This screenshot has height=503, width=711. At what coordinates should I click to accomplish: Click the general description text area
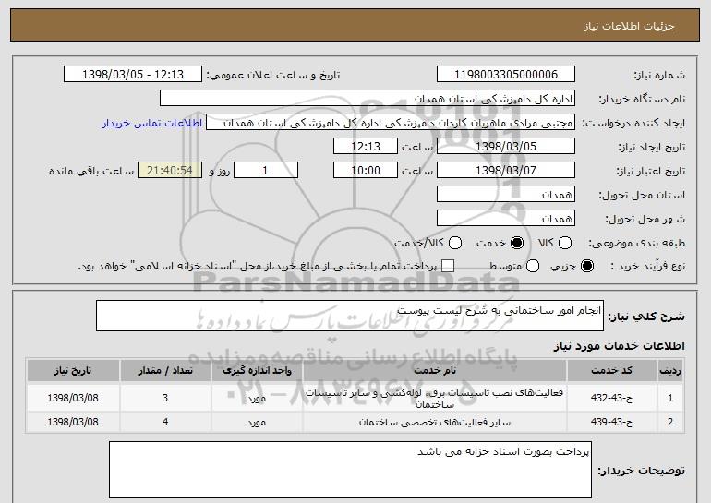[350, 316]
